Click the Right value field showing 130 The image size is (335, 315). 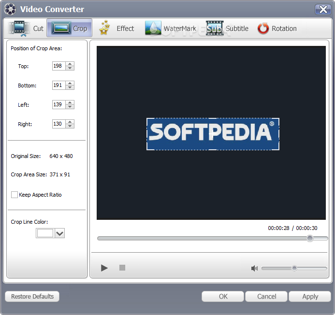pos(59,124)
